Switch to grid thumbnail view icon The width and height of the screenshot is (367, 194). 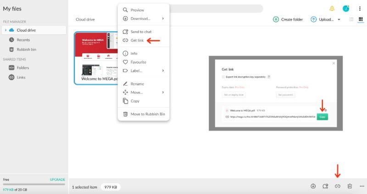[x=361, y=19]
